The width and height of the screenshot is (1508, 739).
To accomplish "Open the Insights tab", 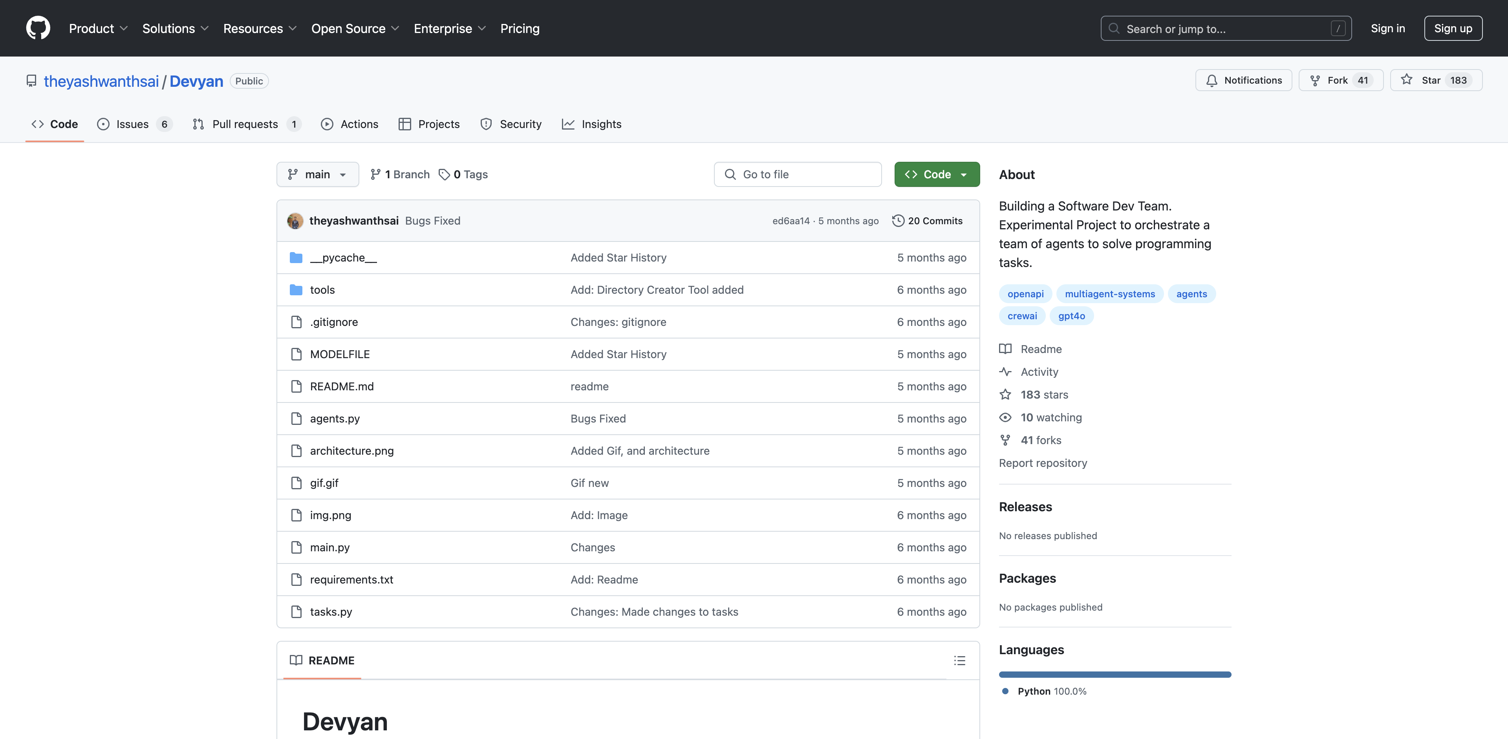I will click(x=592, y=124).
